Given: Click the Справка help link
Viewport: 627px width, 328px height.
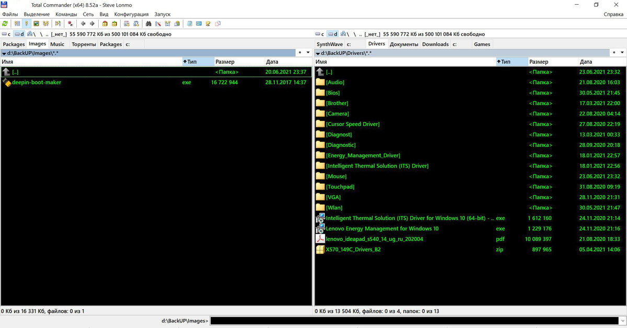Looking at the screenshot, I should (613, 14).
